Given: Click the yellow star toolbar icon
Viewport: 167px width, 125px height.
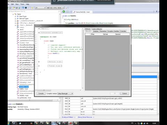Looking at the screenshot, I should coord(32,8).
